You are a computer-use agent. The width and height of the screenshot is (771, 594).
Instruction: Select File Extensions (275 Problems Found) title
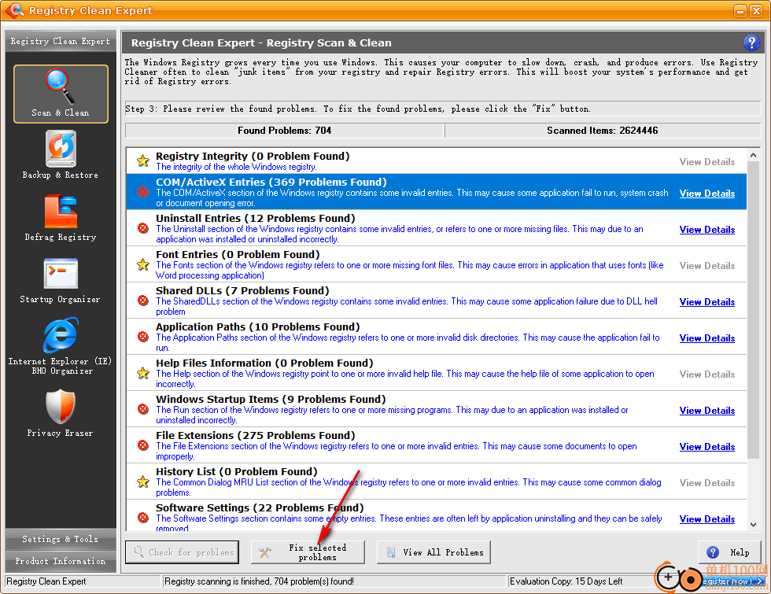(x=256, y=436)
